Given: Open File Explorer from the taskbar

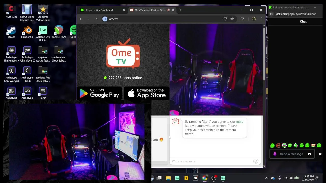Looking at the screenshot, I should (168, 178).
